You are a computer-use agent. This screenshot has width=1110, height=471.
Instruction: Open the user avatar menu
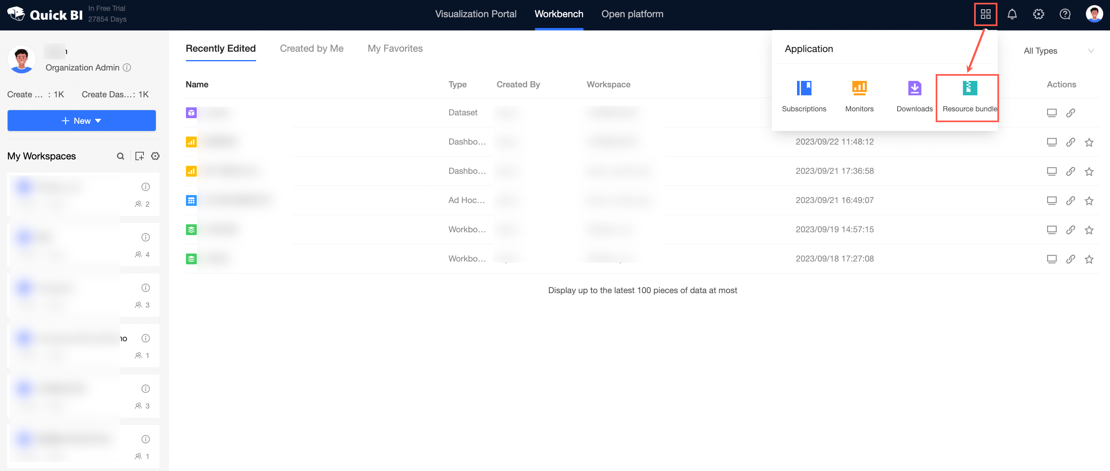[x=1093, y=14]
